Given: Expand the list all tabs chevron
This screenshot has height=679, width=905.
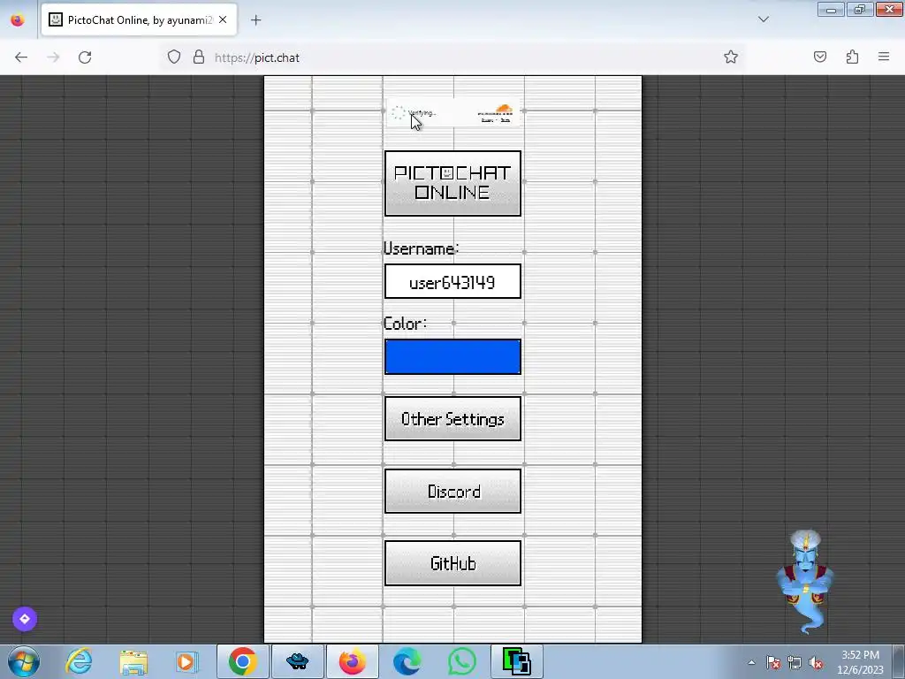Looking at the screenshot, I should [763, 19].
